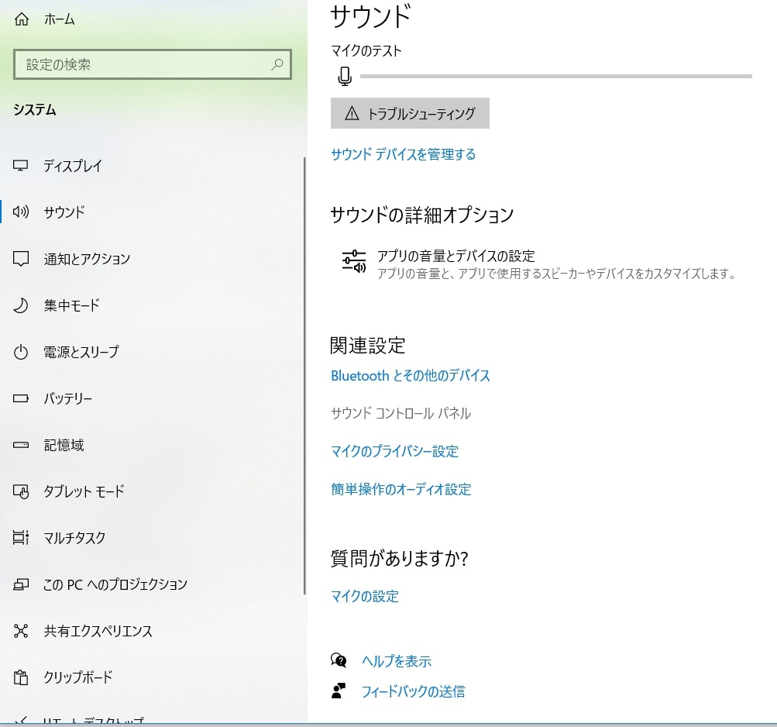Click the トラブルシューティング button

(x=410, y=113)
